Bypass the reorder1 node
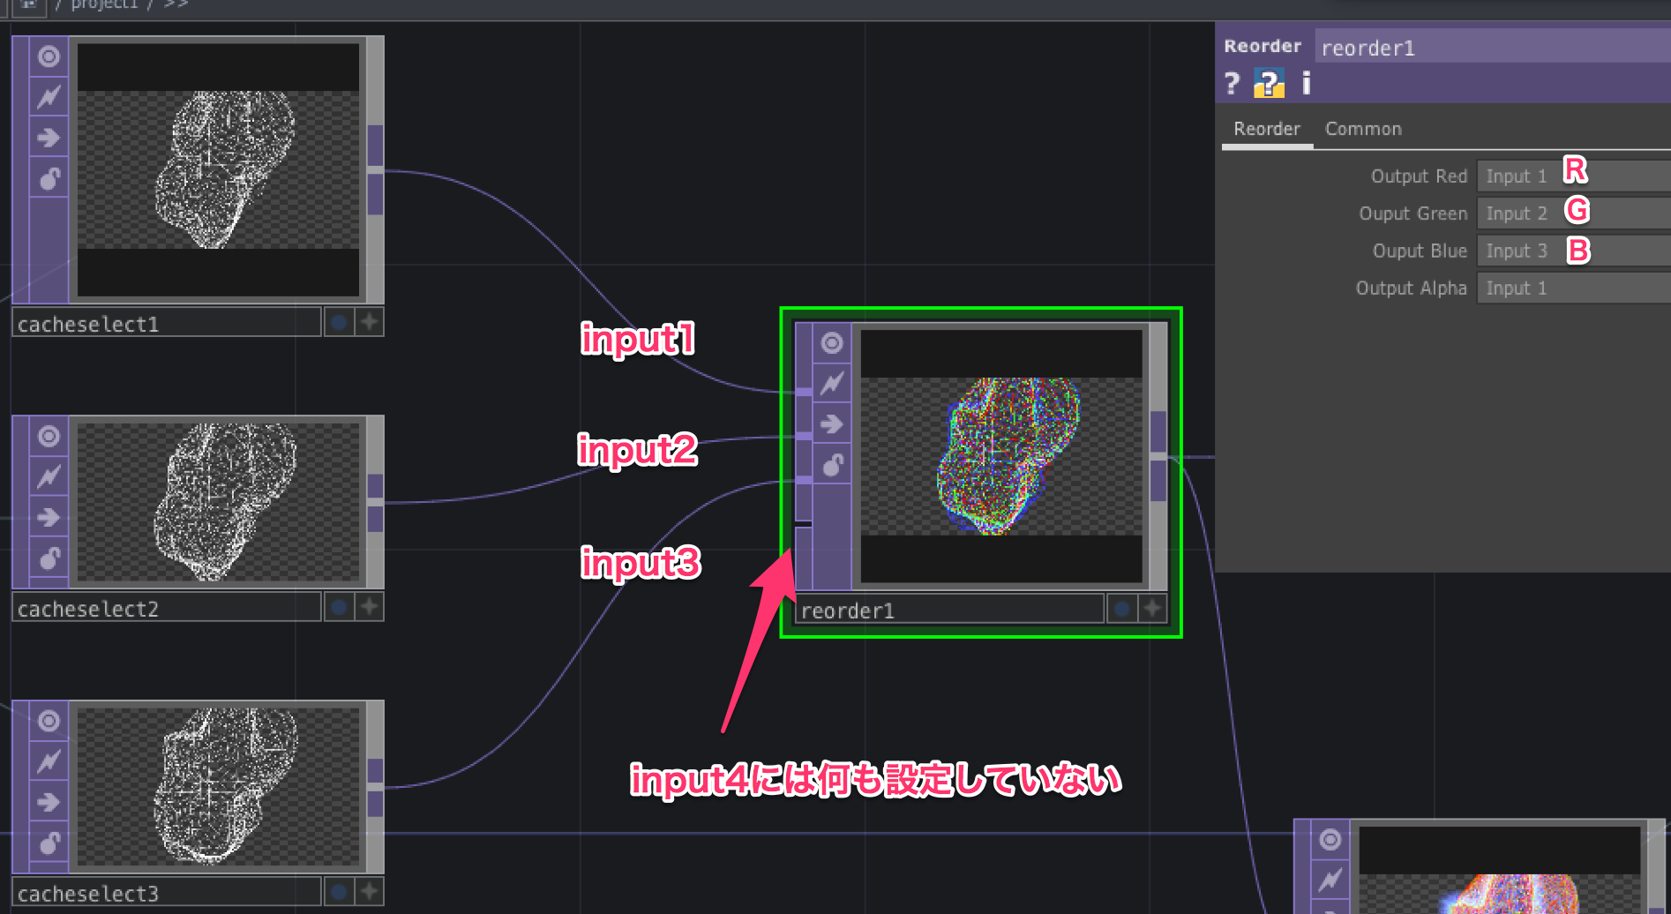1671x914 pixels. 832,424
